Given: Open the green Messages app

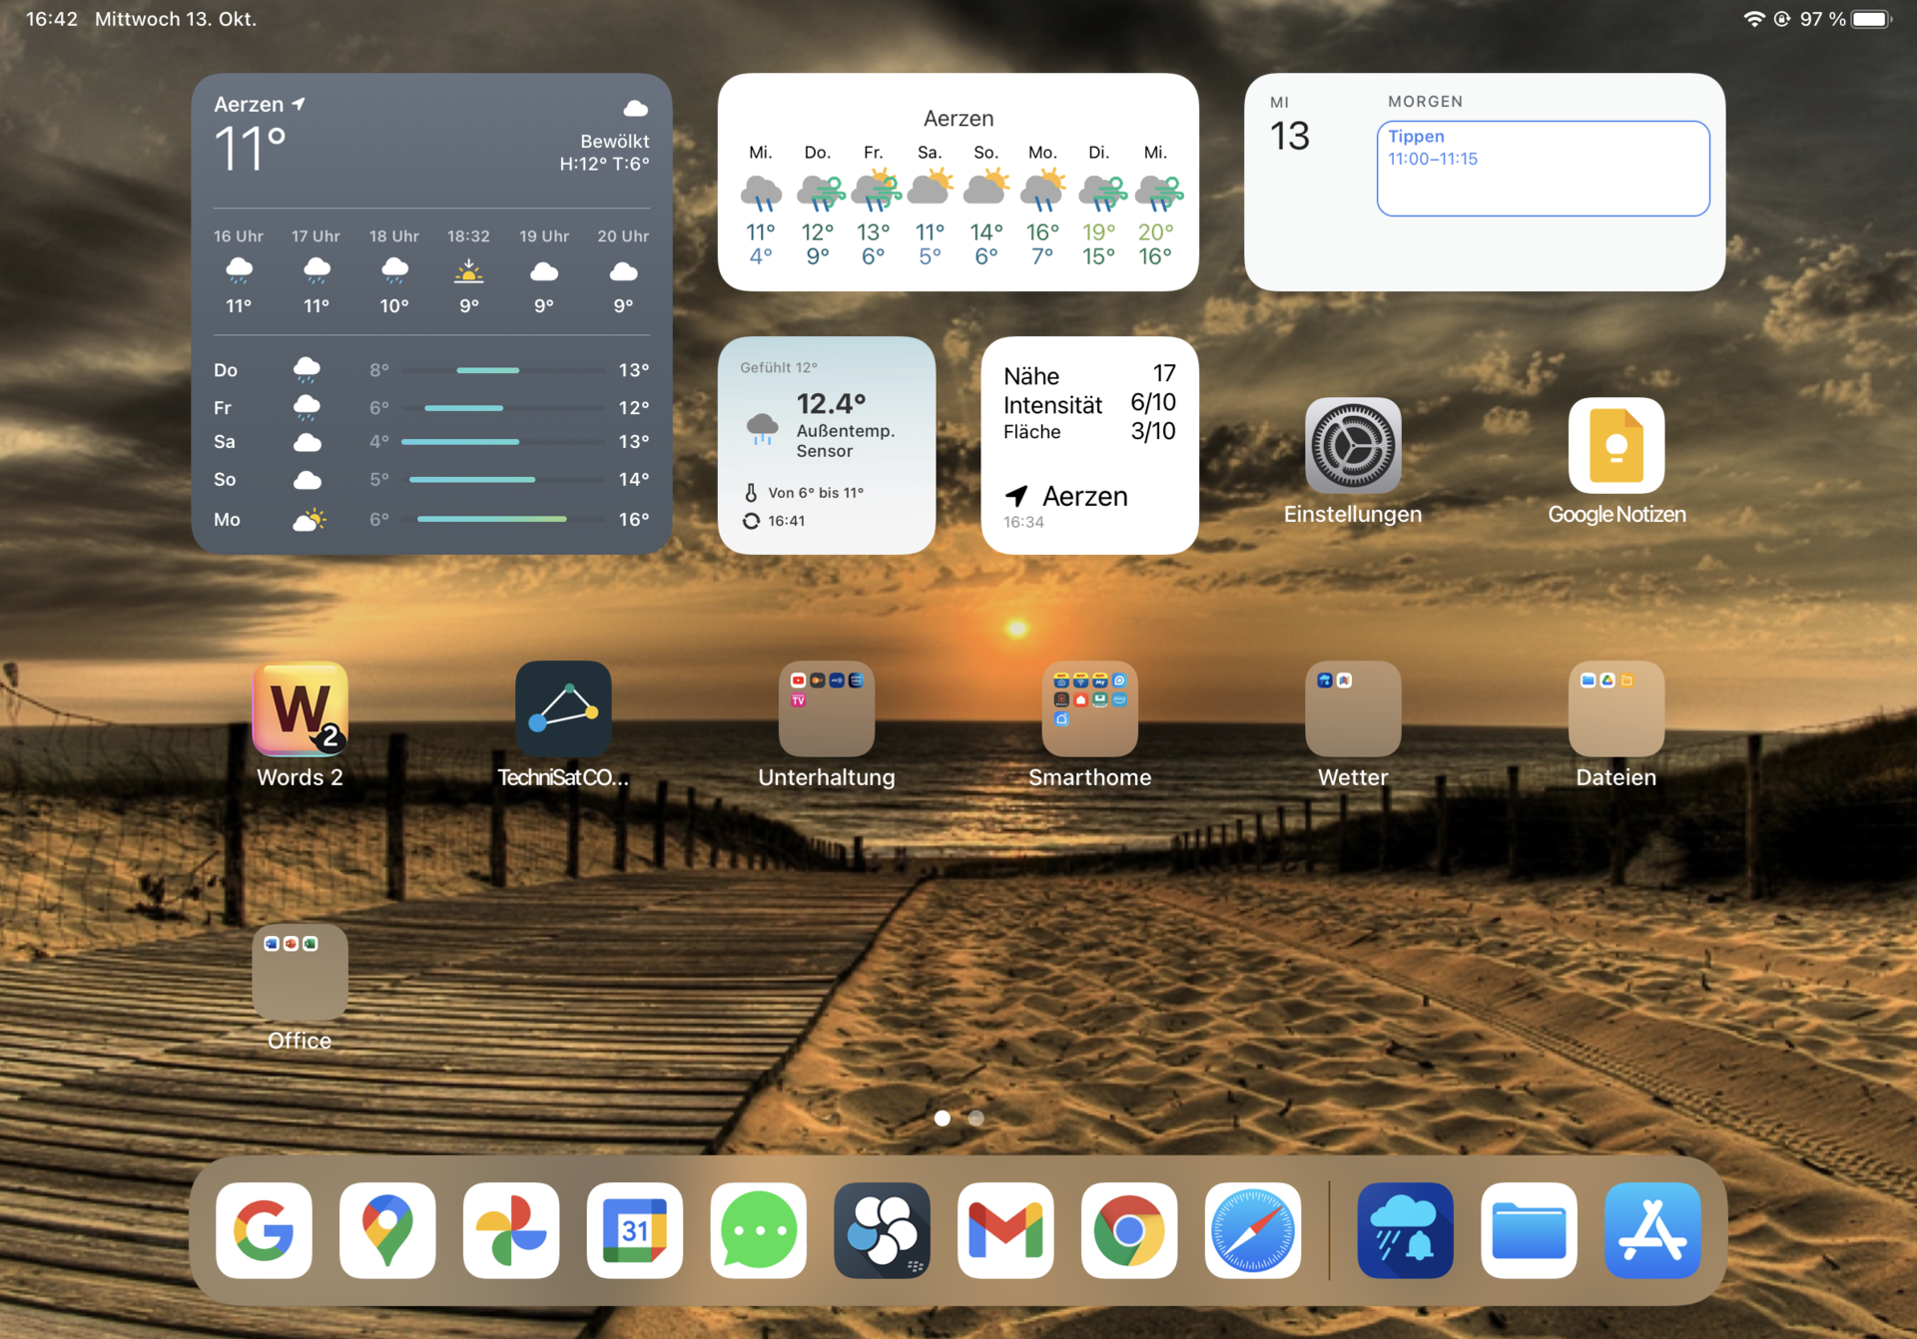Looking at the screenshot, I should [x=759, y=1230].
